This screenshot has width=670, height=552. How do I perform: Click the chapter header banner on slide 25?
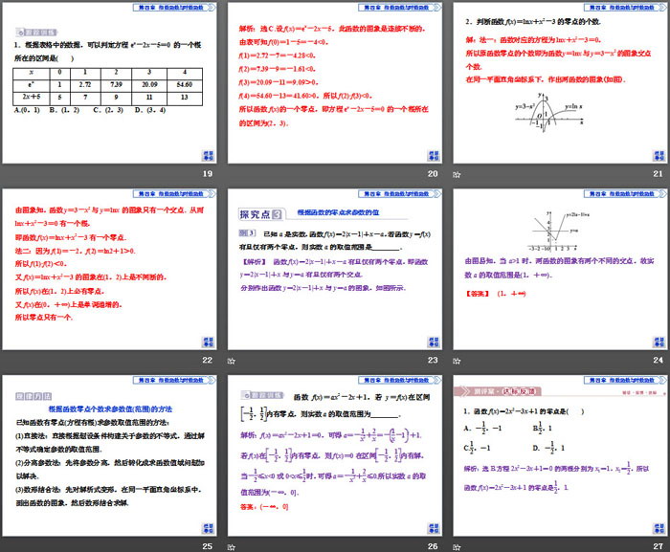[174, 380]
